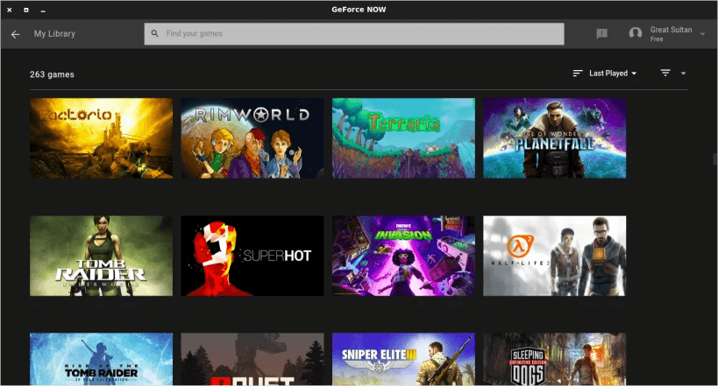Image resolution: width=718 pixels, height=386 pixels.
Task: Select the Half-Life 2 tile
Action: coord(555,256)
